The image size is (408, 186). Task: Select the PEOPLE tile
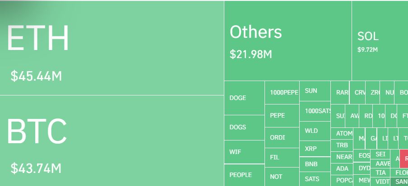(x=244, y=175)
